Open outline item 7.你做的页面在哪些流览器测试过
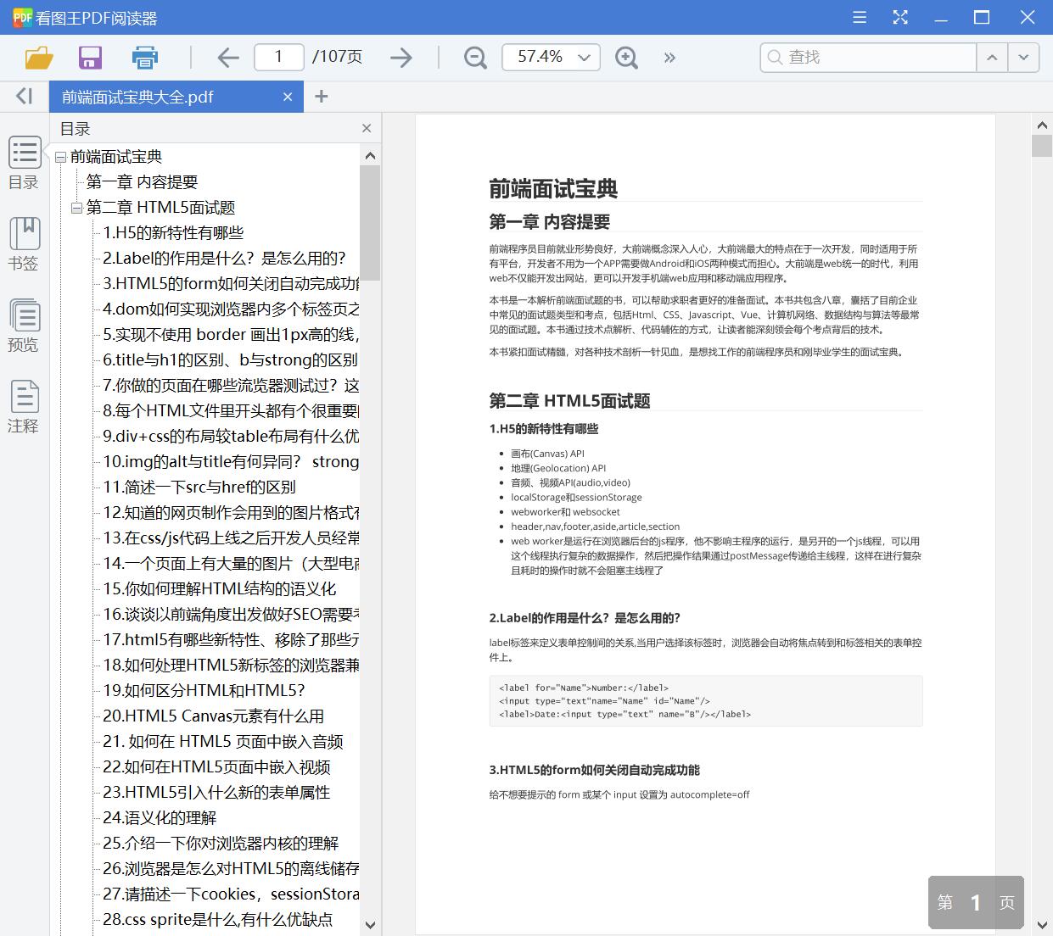Viewport: 1053px width, 936px height. [x=231, y=386]
